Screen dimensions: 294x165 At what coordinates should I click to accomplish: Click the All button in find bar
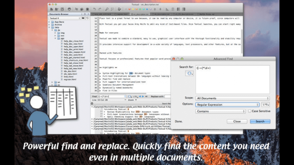[146, 96]
